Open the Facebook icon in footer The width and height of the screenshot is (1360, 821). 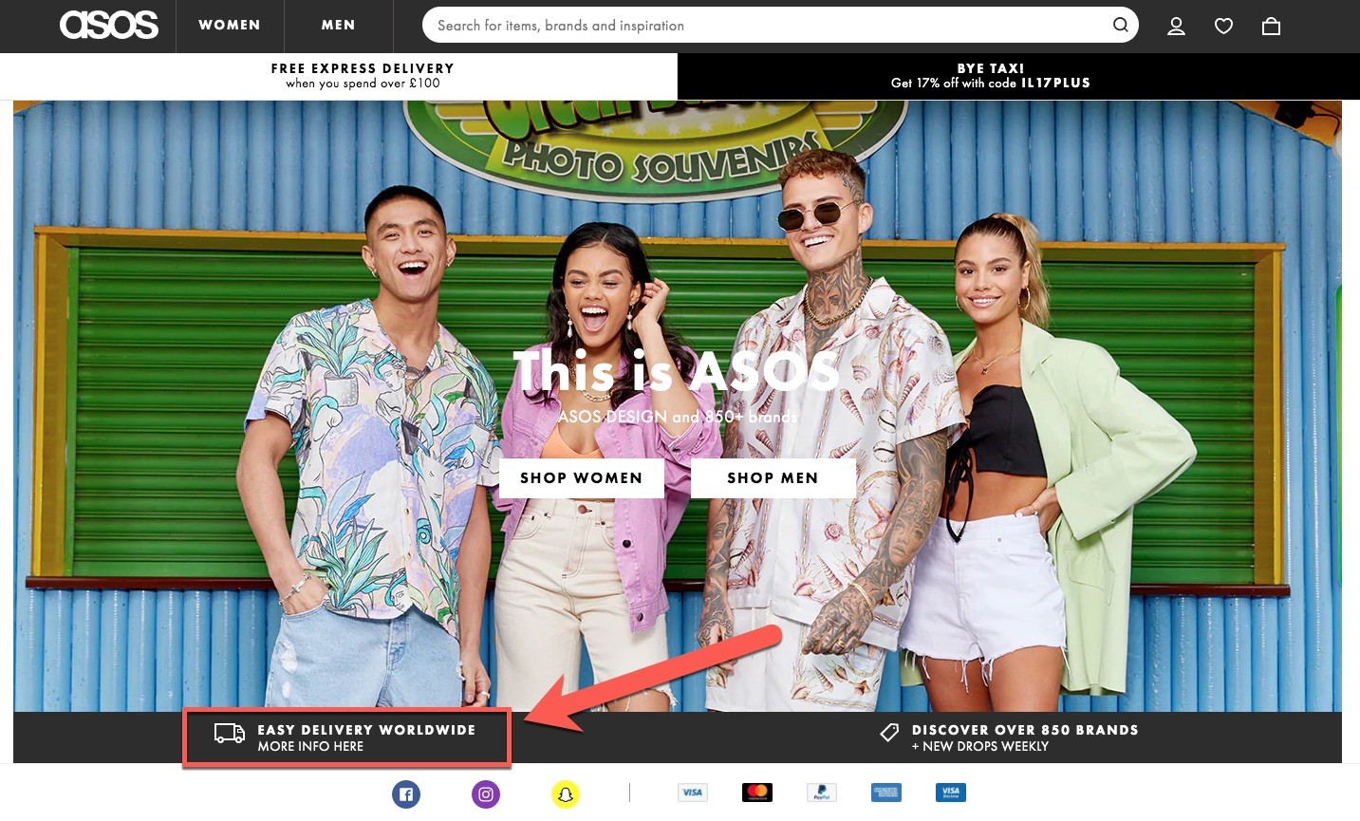(x=406, y=794)
